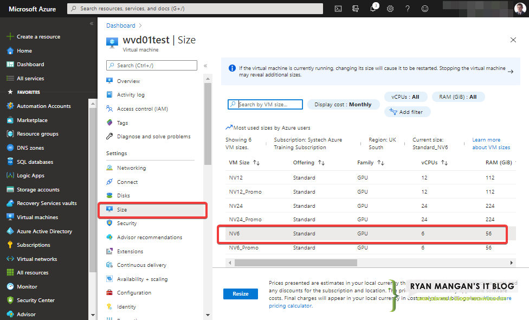Image resolution: width=529 pixels, height=320 pixels.
Task: Click the Logic Apps icon
Action: point(10,176)
